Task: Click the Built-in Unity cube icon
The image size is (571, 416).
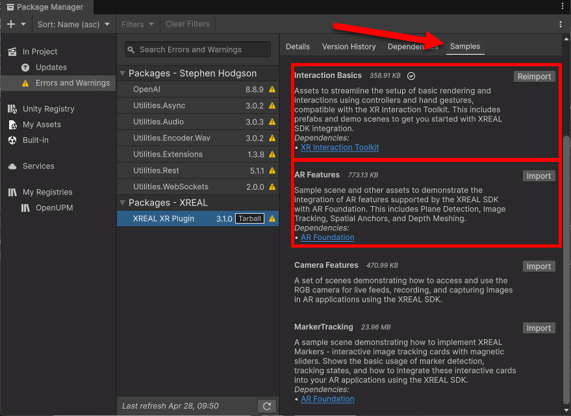Action: pyautogui.click(x=12, y=140)
